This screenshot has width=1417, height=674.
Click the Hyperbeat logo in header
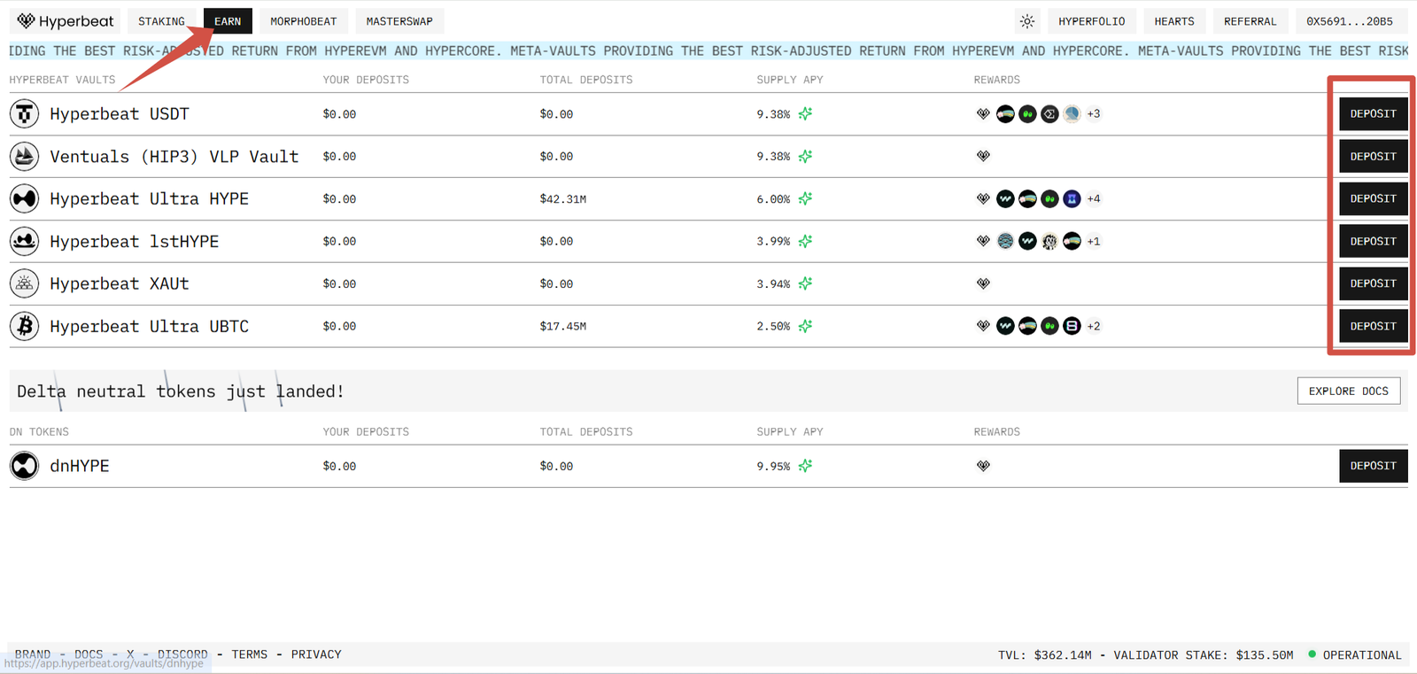66,21
